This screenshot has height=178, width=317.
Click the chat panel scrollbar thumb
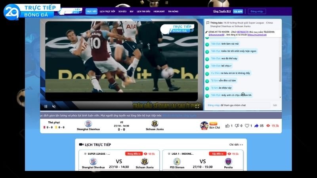[x=280, y=69]
